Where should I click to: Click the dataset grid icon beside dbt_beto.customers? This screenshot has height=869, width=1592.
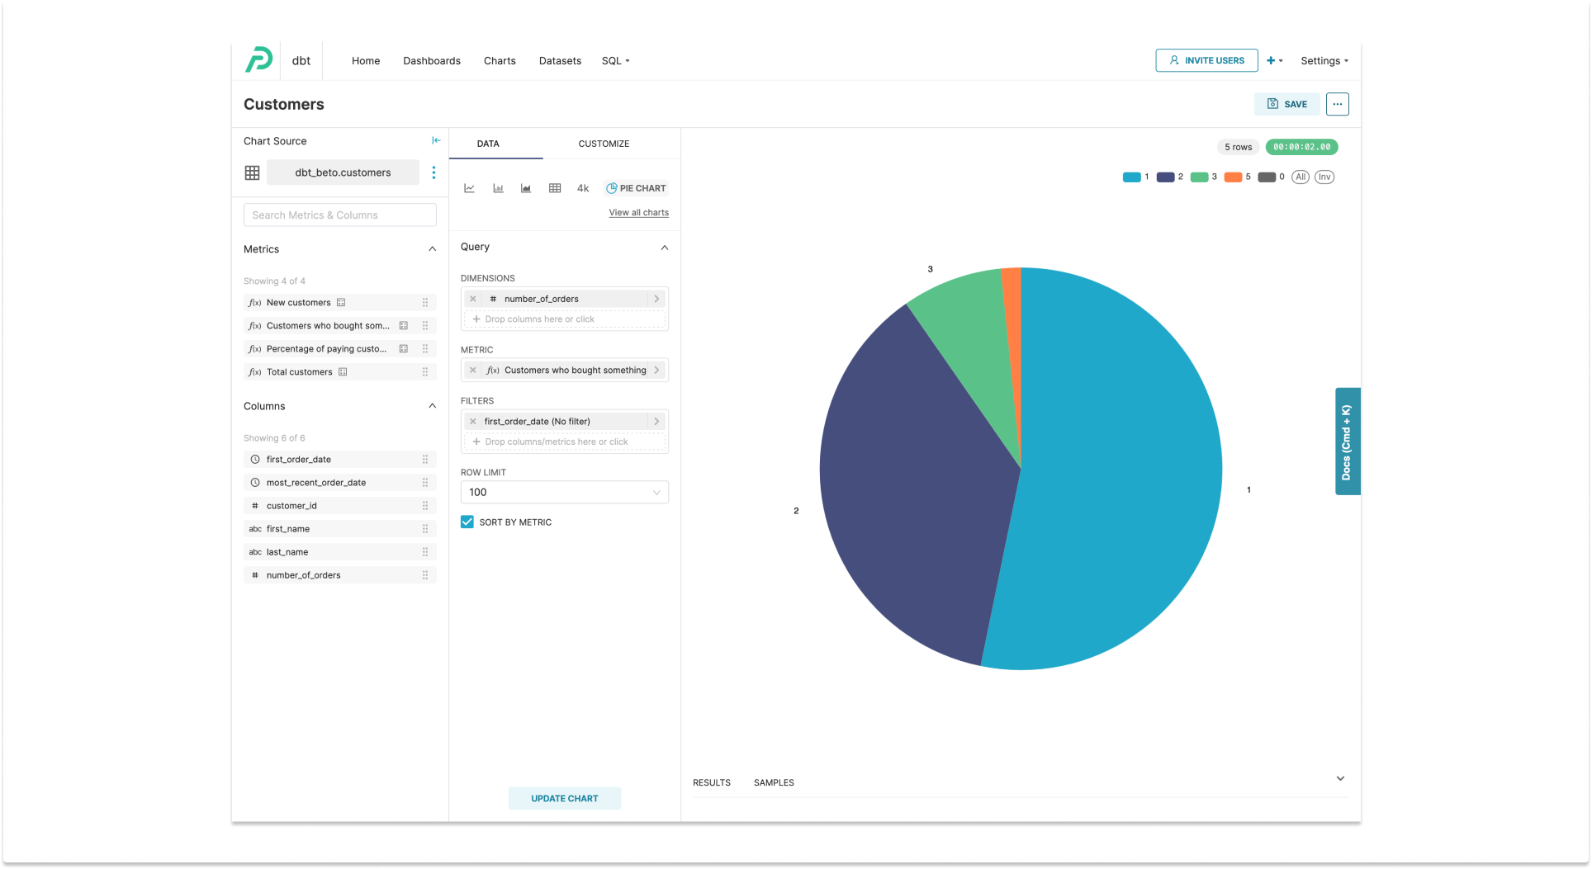(x=252, y=172)
